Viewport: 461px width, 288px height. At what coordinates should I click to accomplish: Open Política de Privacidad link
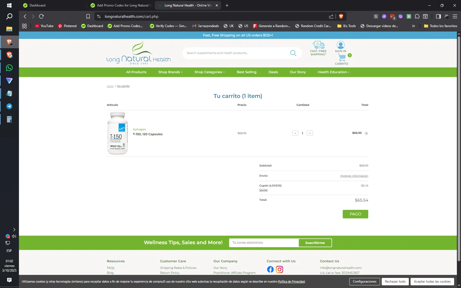[291, 282]
